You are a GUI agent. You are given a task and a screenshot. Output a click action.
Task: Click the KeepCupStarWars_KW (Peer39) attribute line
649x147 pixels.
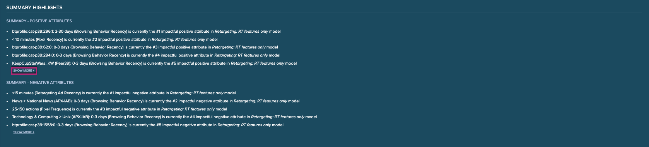point(154,63)
